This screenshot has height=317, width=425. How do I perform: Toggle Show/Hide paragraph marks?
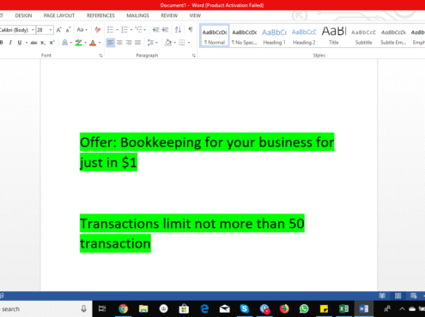coord(191,30)
